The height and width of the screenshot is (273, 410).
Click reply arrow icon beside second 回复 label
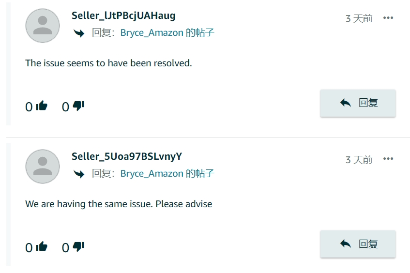pos(79,174)
